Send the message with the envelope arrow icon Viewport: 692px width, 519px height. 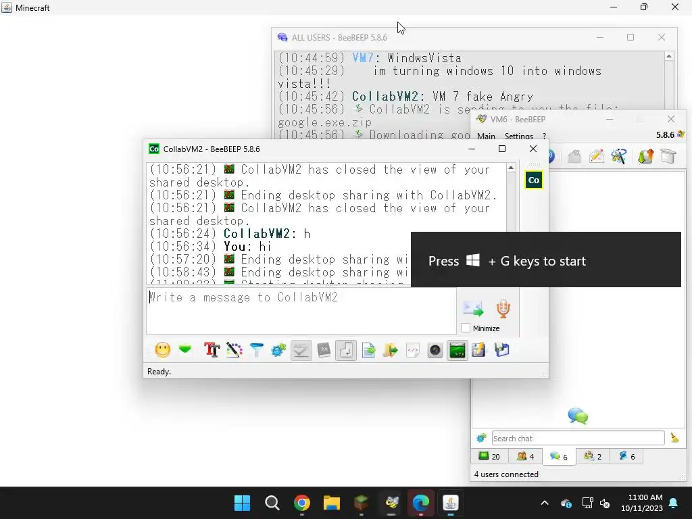[472, 308]
